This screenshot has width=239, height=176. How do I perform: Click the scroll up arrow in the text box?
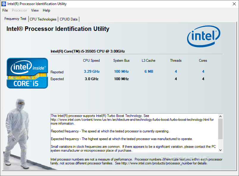pyautogui.click(x=220, y=116)
